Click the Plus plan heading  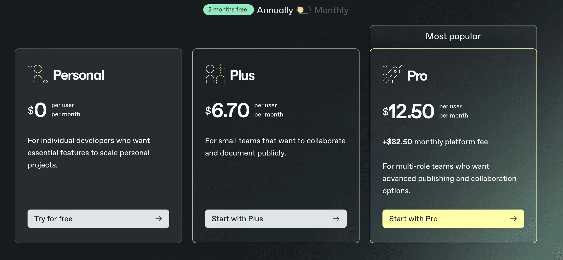[242, 75]
